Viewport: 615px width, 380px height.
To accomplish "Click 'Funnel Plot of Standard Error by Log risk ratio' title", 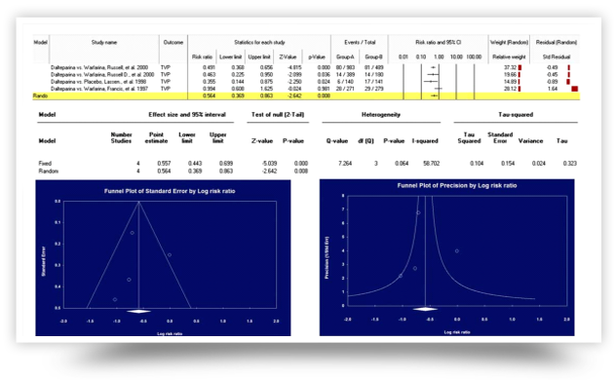I will point(170,191).
